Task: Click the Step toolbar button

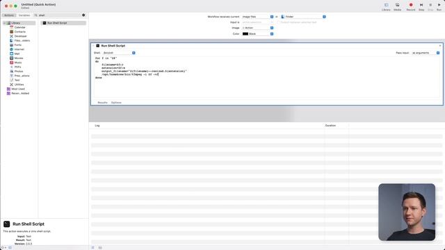Action: pos(421,7)
